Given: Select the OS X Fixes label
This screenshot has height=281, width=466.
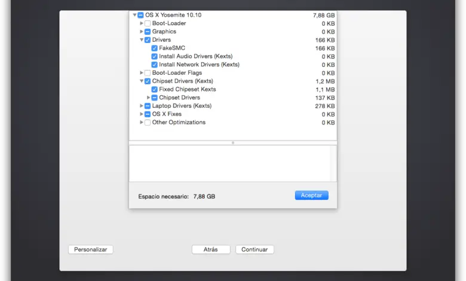Looking at the screenshot, I should [167, 114].
